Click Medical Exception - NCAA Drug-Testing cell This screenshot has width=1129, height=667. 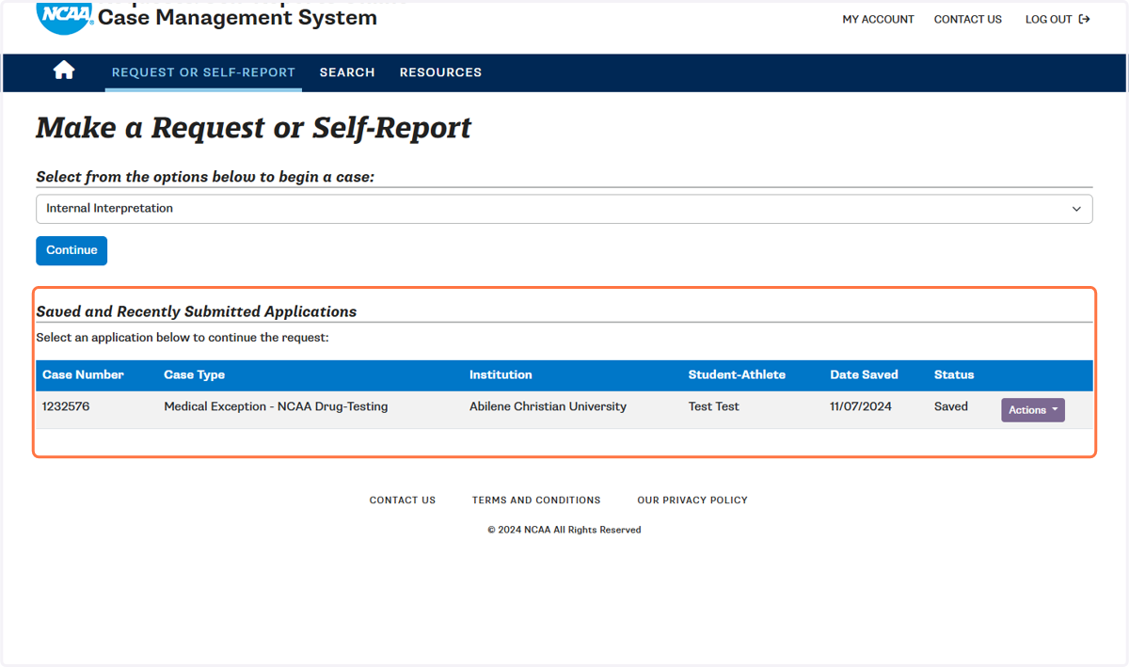point(276,406)
